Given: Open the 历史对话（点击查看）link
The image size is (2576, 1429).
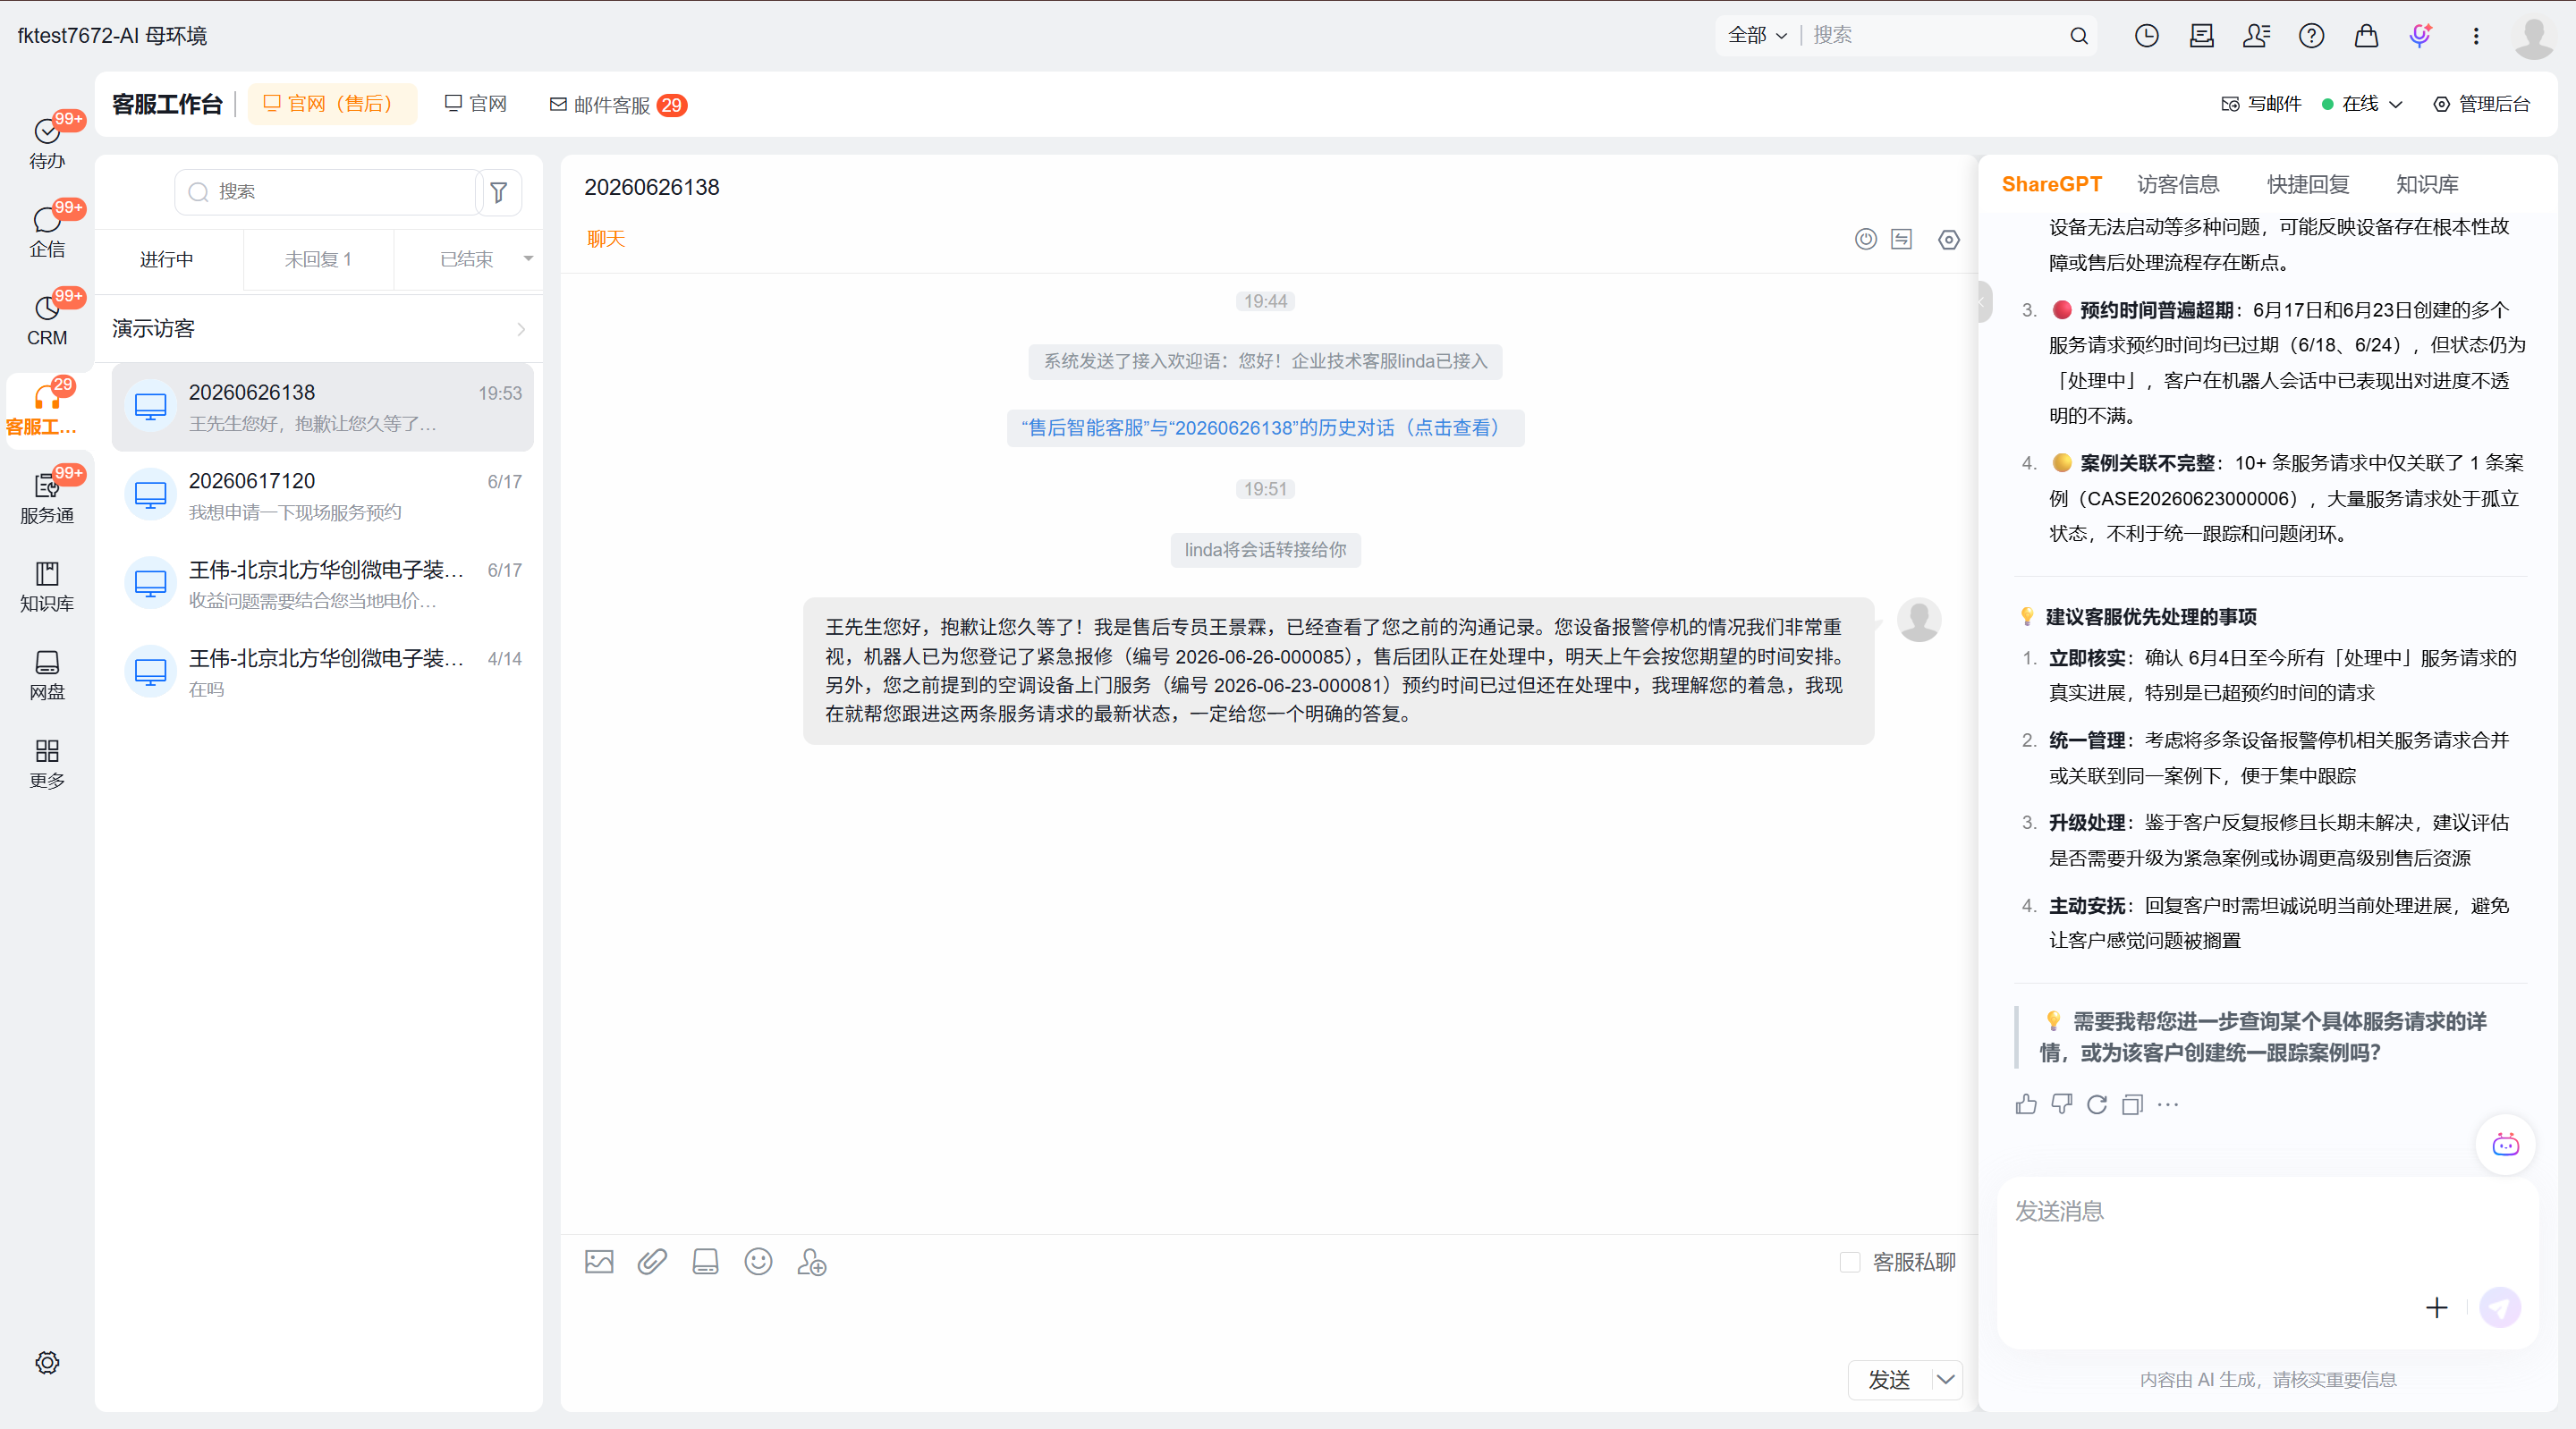Looking at the screenshot, I should tap(1265, 428).
